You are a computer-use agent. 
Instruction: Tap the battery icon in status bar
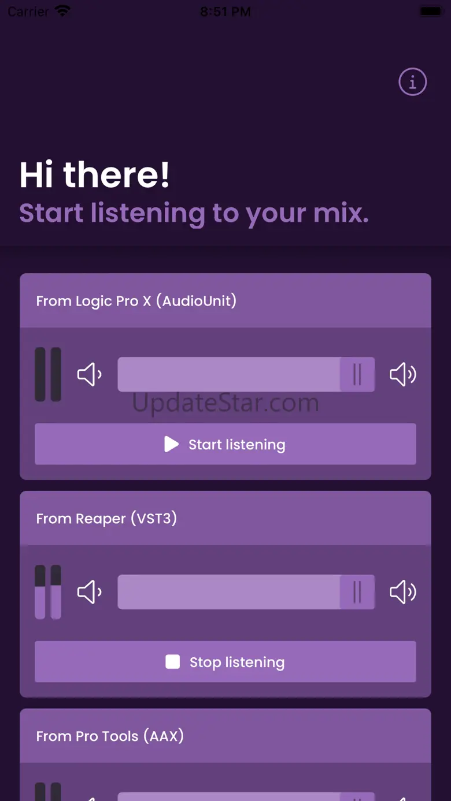tap(431, 11)
